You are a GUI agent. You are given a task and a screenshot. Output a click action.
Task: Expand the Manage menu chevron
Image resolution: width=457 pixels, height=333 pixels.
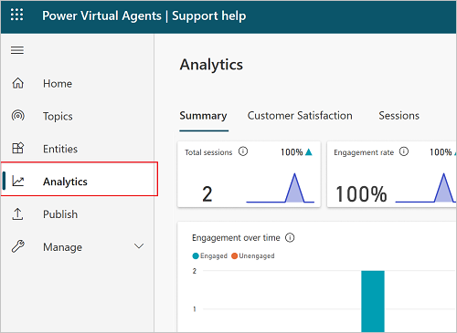point(139,246)
